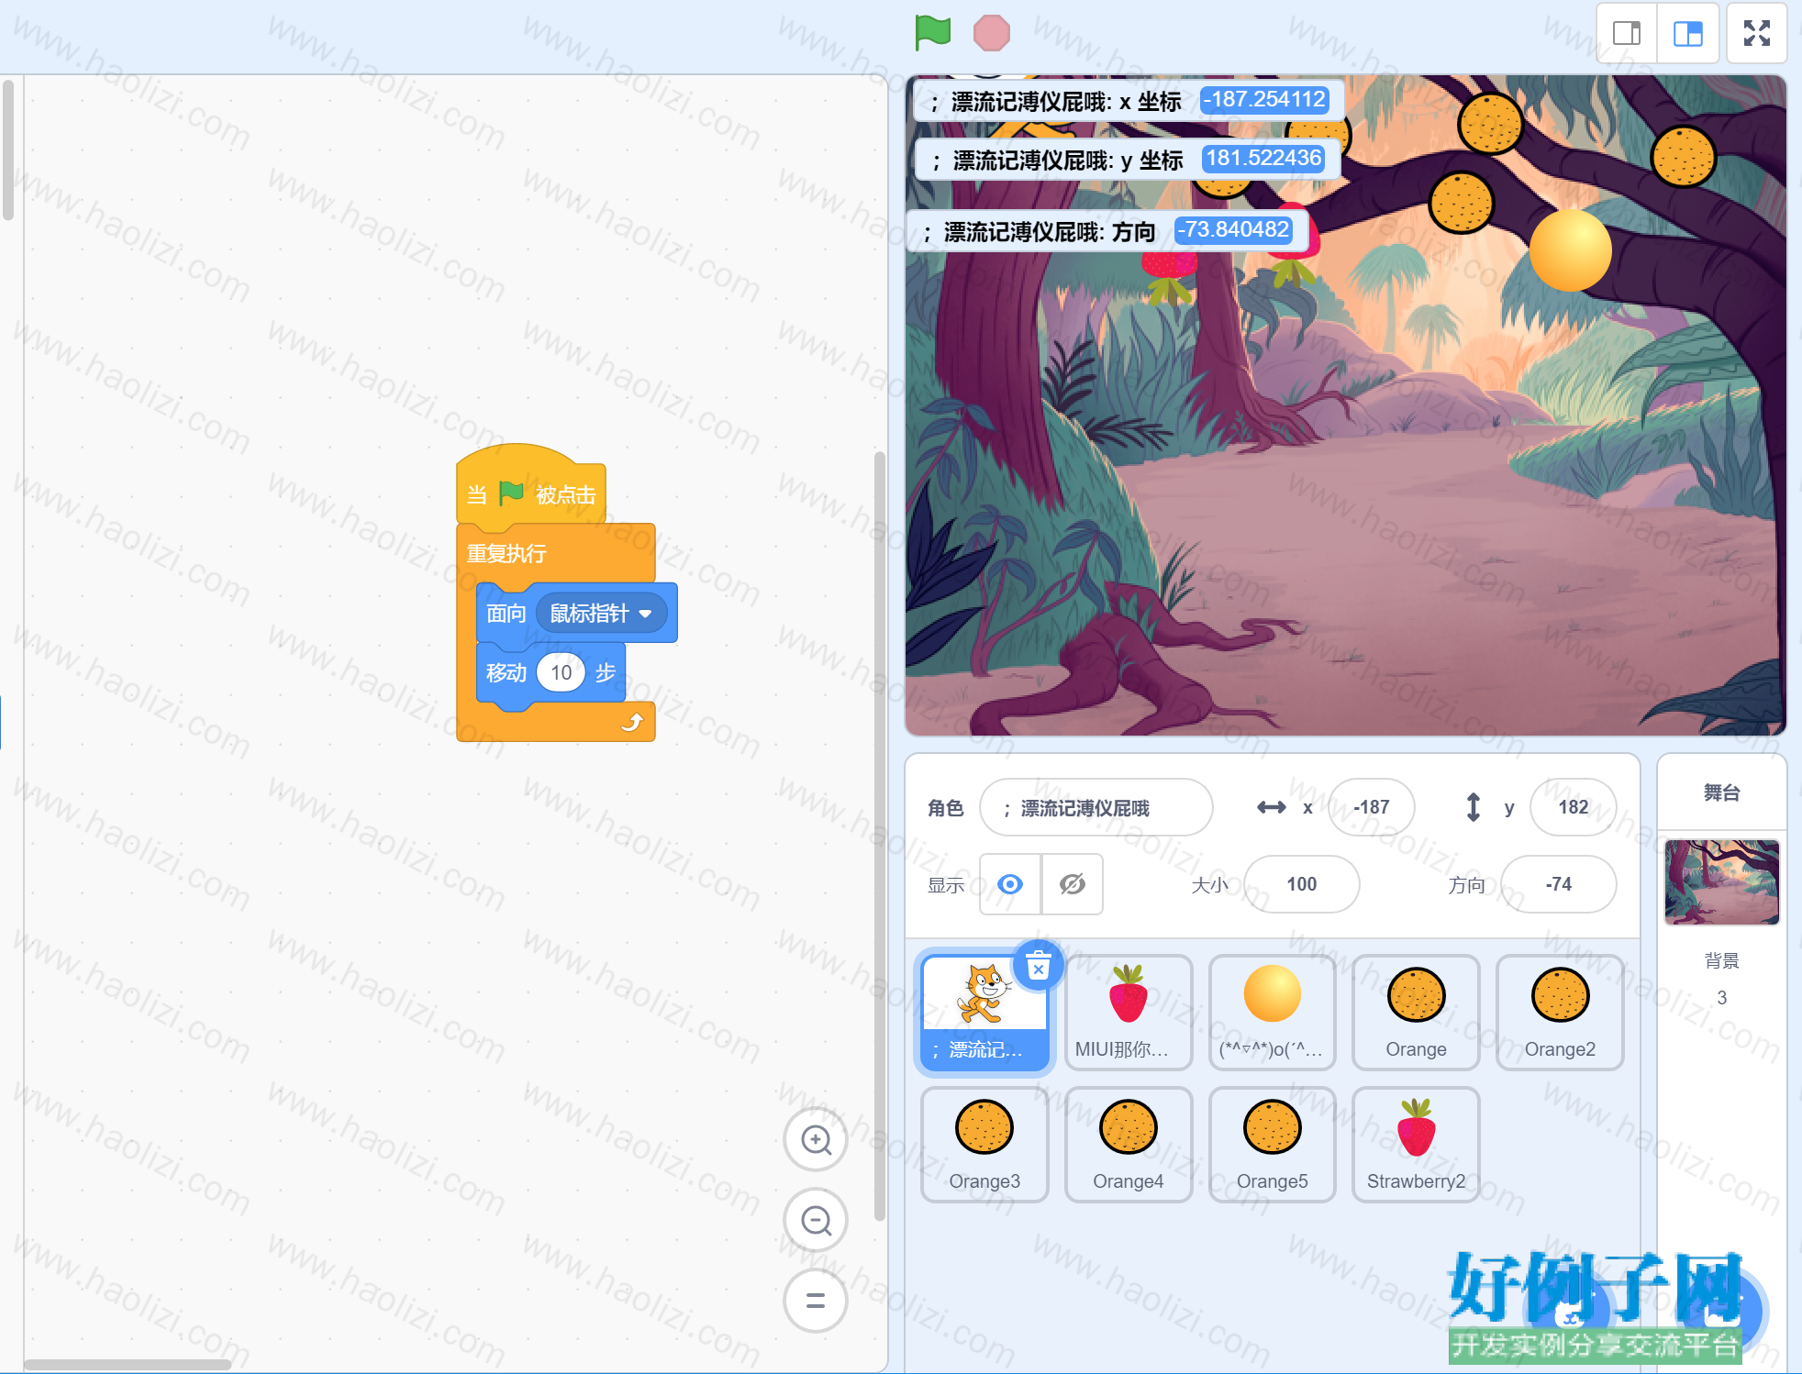Switch to large stage layout
The width and height of the screenshot is (1802, 1374).
tap(1688, 34)
